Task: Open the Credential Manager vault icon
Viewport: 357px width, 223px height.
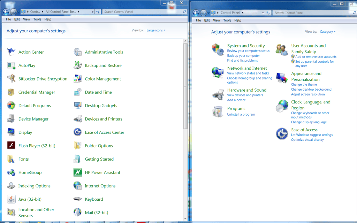Action: (x=11, y=92)
